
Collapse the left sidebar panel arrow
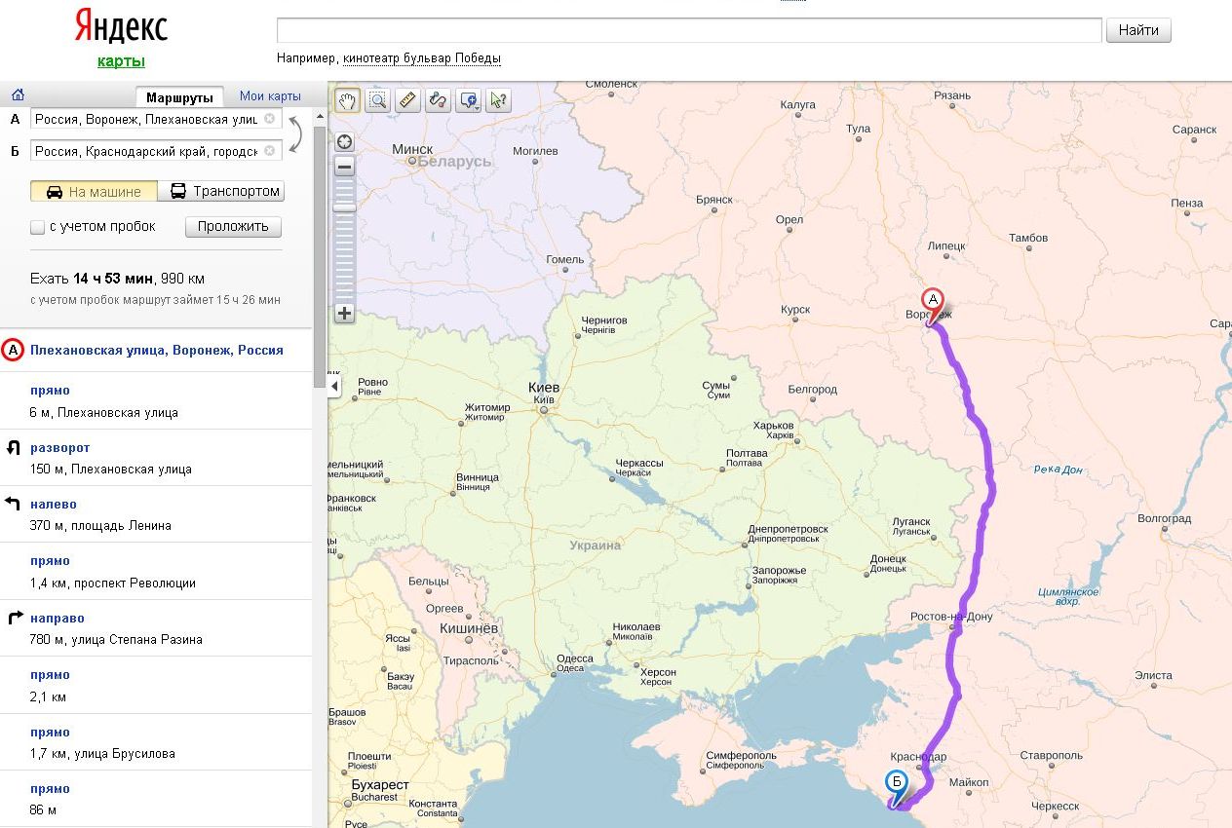pyautogui.click(x=335, y=387)
